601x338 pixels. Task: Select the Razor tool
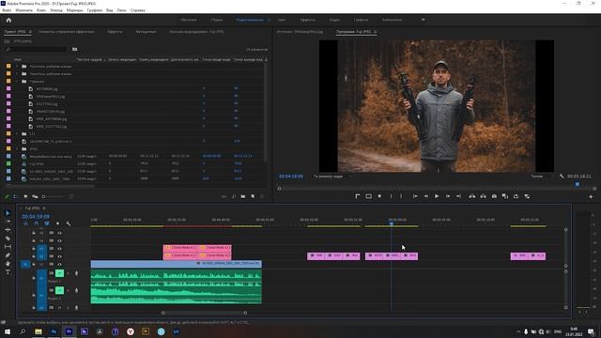click(8, 238)
